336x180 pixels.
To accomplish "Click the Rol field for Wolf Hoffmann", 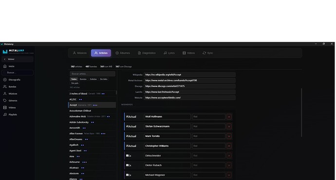I will tap(209, 116).
